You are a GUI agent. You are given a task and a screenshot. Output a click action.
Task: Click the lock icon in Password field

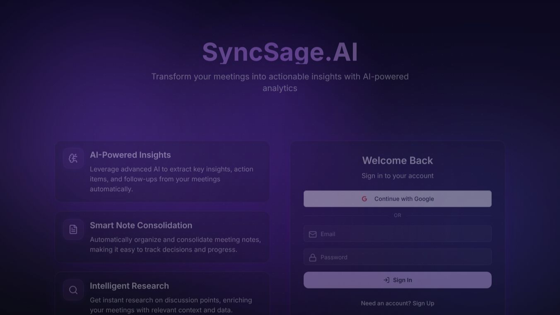tap(313, 257)
